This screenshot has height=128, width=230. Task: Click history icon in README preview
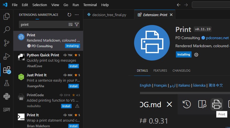point(187,104)
